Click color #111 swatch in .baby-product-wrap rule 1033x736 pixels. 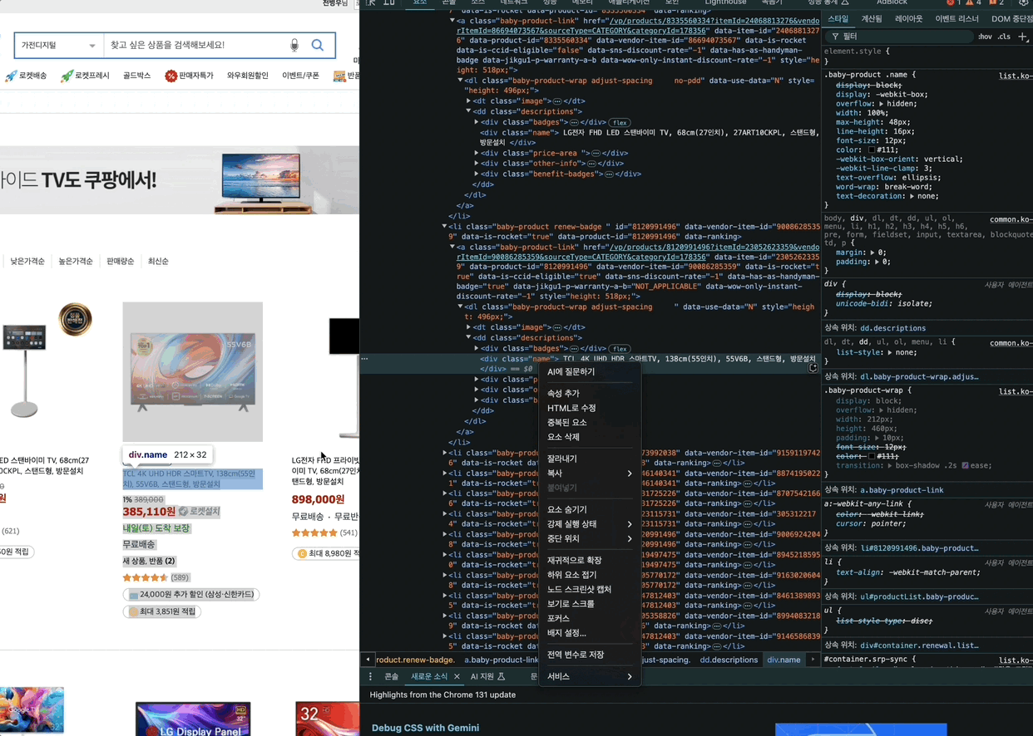[872, 456]
